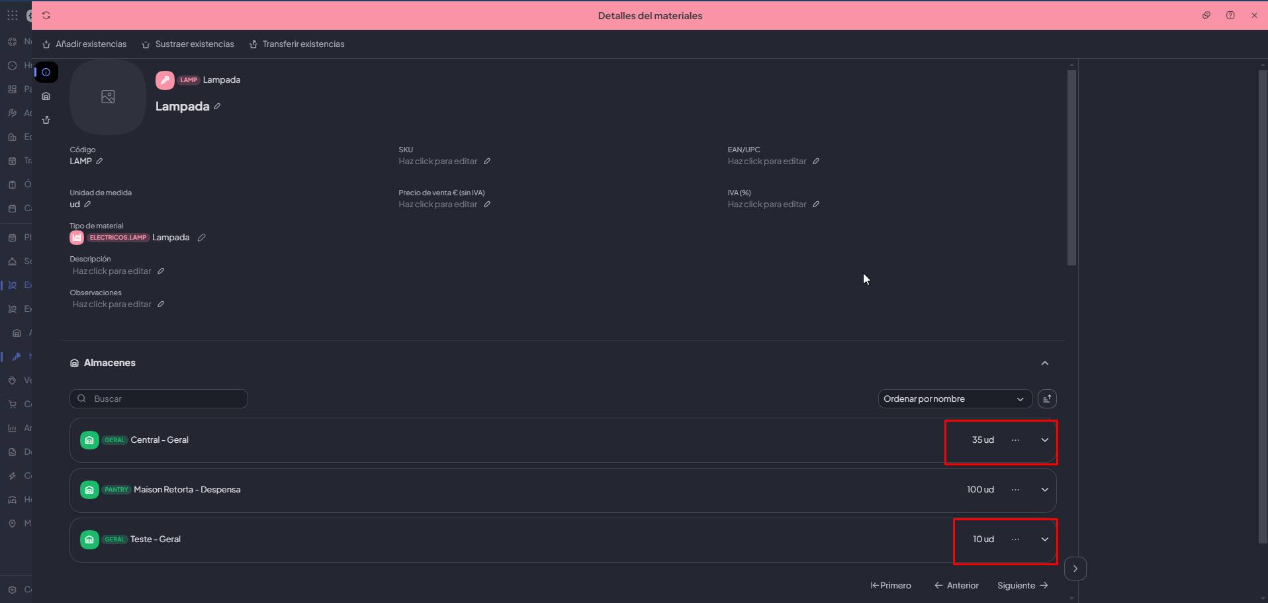Open more options for Central - Geral
This screenshot has height=603, width=1268.
[1015, 440]
